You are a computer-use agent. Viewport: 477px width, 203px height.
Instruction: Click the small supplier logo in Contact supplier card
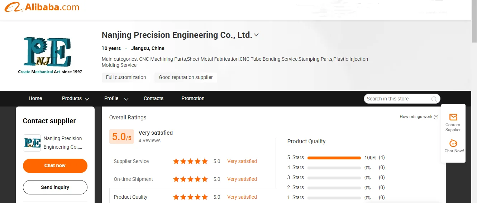(x=32, y=143)
